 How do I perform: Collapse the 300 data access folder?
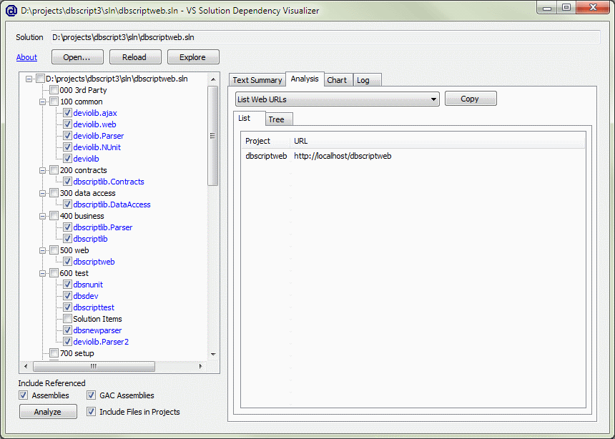(x=42, y=193)
